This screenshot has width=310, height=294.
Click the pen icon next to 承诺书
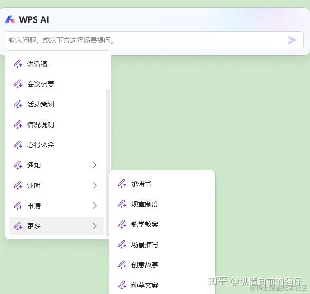coord(122,184)
